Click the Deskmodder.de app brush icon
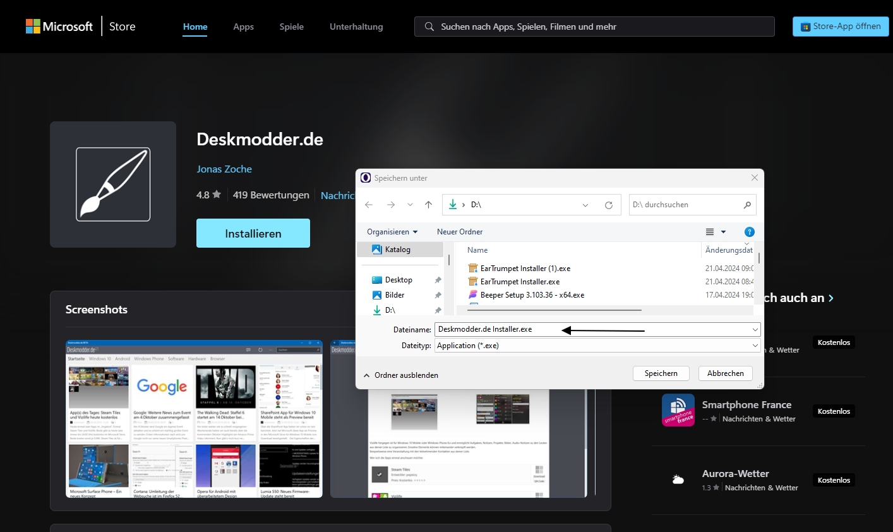 [x=113, y=184]
